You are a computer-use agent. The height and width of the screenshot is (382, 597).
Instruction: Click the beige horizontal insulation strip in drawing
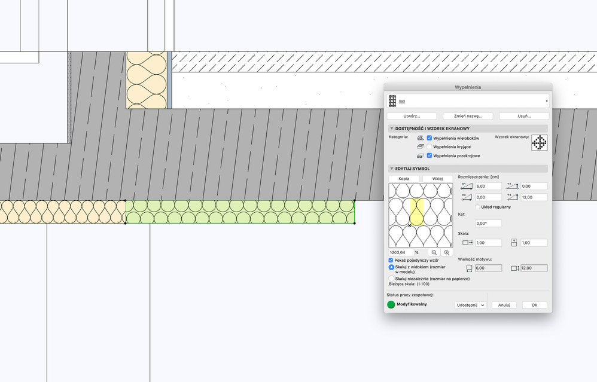point(62,212)
